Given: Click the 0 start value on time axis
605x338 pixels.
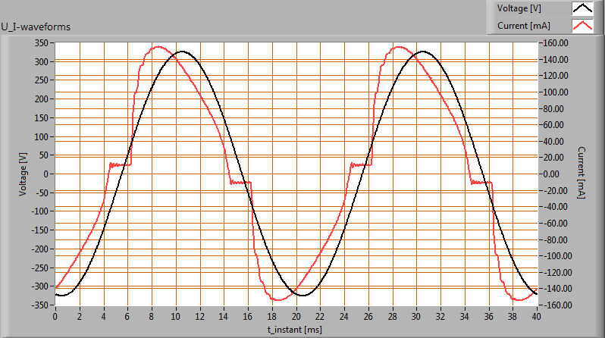Looking at the screenshot, I should (x=55, y=315).
